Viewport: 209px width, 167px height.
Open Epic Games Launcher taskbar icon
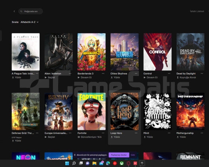[142, 163]
